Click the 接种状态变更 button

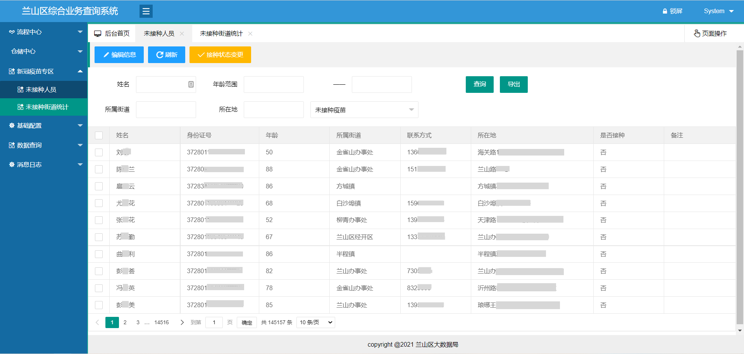pyautogui.click(x=220, y=55)
